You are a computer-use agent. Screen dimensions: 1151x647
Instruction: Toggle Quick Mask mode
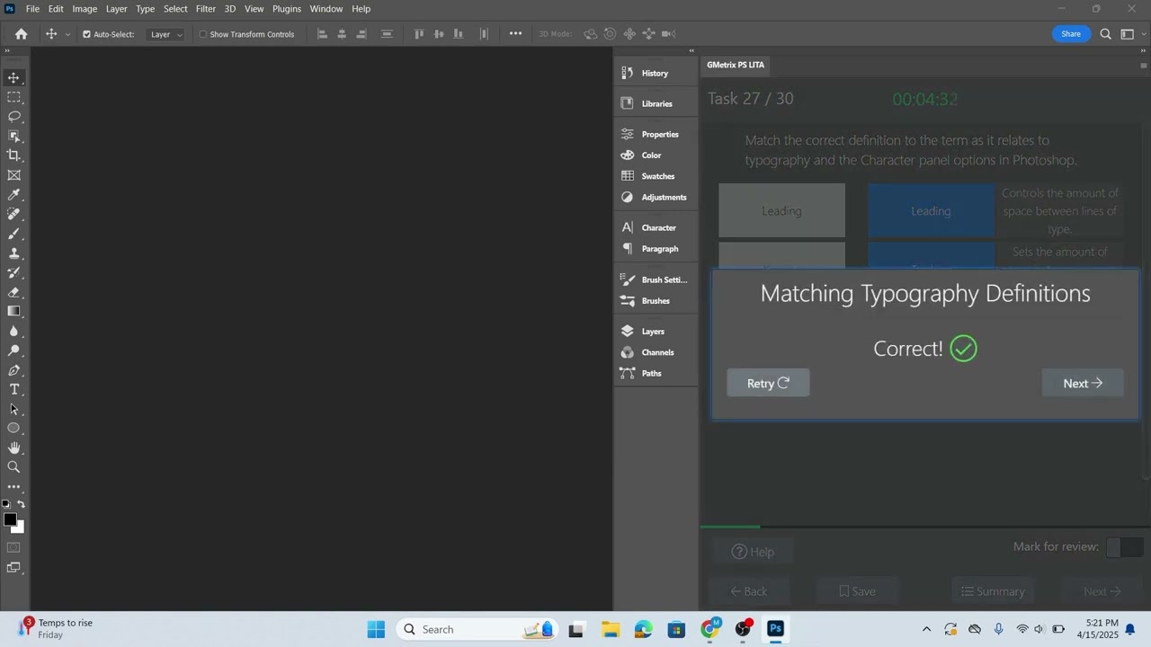click(13, 547)
